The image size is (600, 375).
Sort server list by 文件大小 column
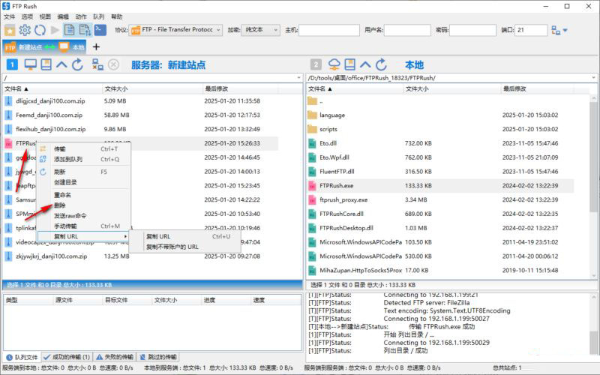pyautogui.click(x=152, y=88)
